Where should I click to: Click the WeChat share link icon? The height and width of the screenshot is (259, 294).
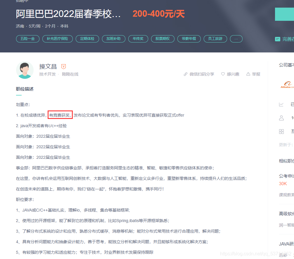tap(186, 74)
